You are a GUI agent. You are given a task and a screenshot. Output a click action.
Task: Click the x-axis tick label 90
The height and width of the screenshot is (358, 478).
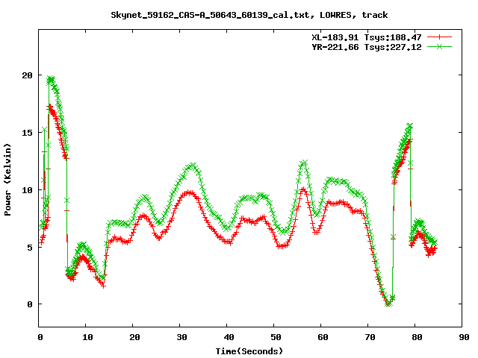464,337
